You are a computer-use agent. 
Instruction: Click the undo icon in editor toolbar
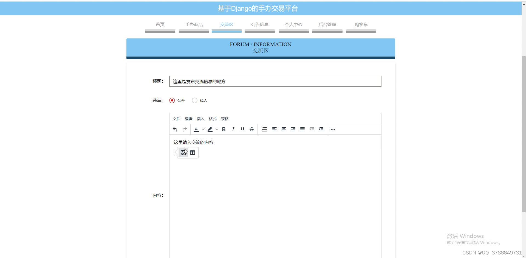coord(175,129)
